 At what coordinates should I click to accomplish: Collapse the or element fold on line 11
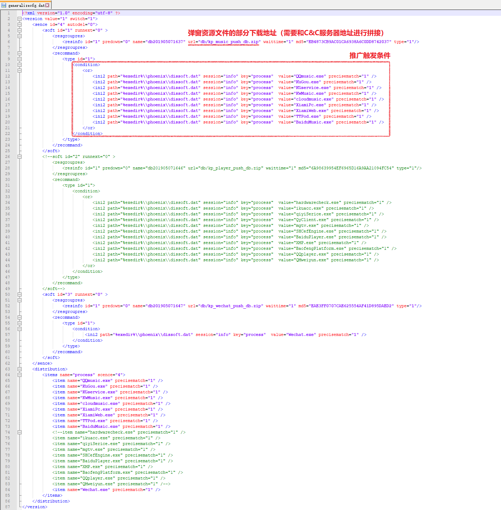(20, 70)
